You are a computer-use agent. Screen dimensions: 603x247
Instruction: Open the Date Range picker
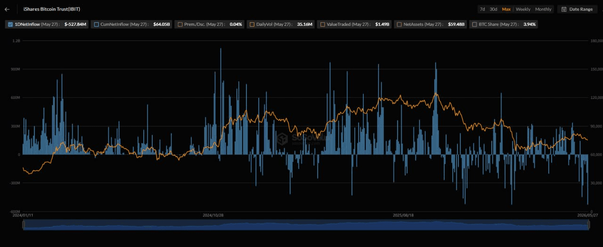coord(578,9)
